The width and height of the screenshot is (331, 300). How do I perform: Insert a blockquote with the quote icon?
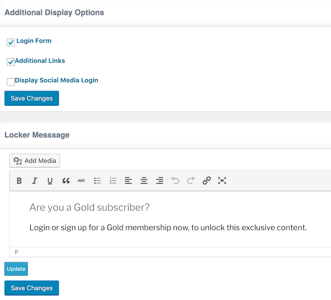[66, 181]
